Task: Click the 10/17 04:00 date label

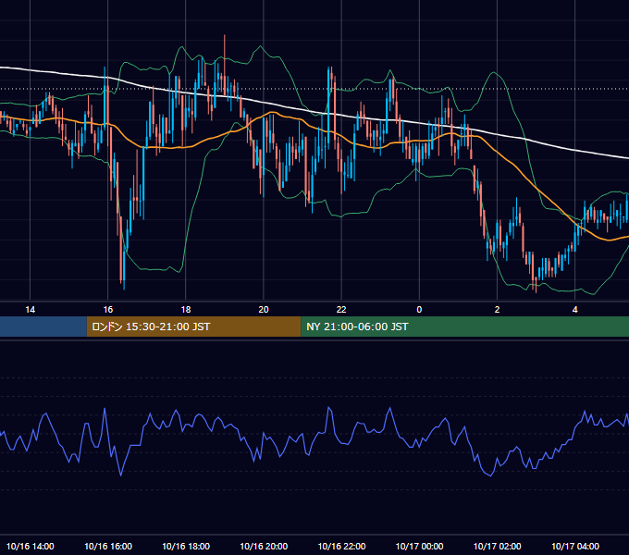Action: click(x=574, y=546)
